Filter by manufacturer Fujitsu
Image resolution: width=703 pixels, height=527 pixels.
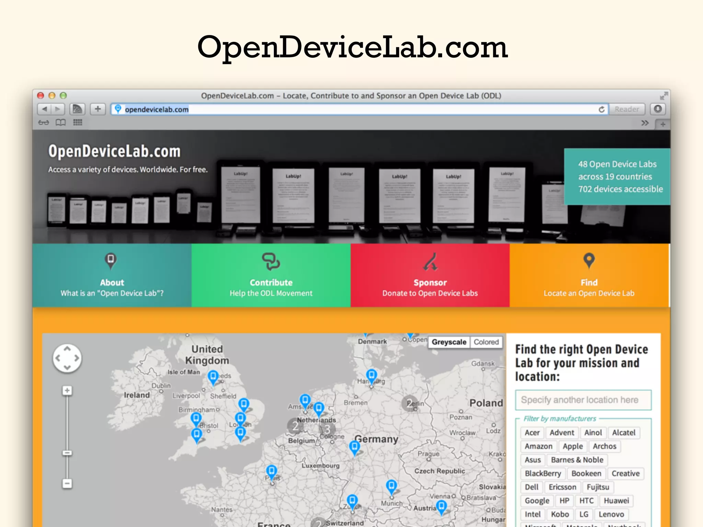(x=598, y=487)
